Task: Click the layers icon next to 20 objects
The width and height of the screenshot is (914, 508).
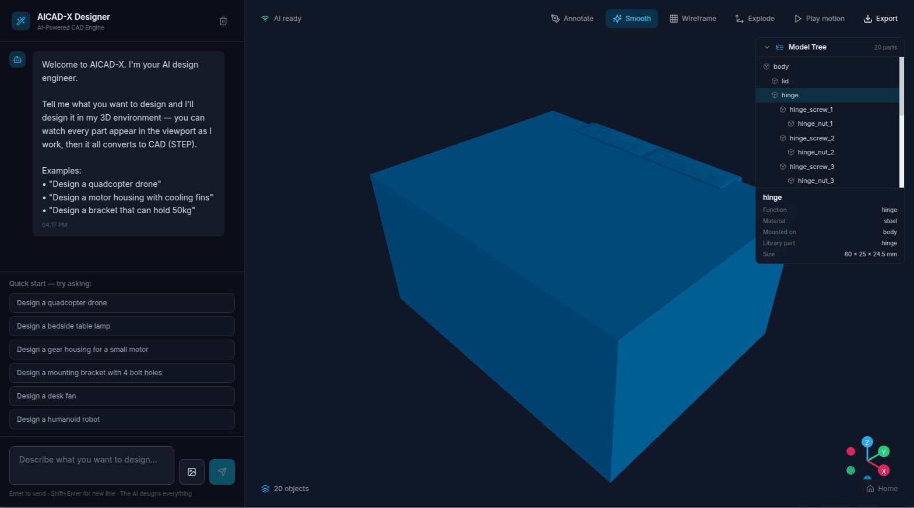Action: click(265, 489)
